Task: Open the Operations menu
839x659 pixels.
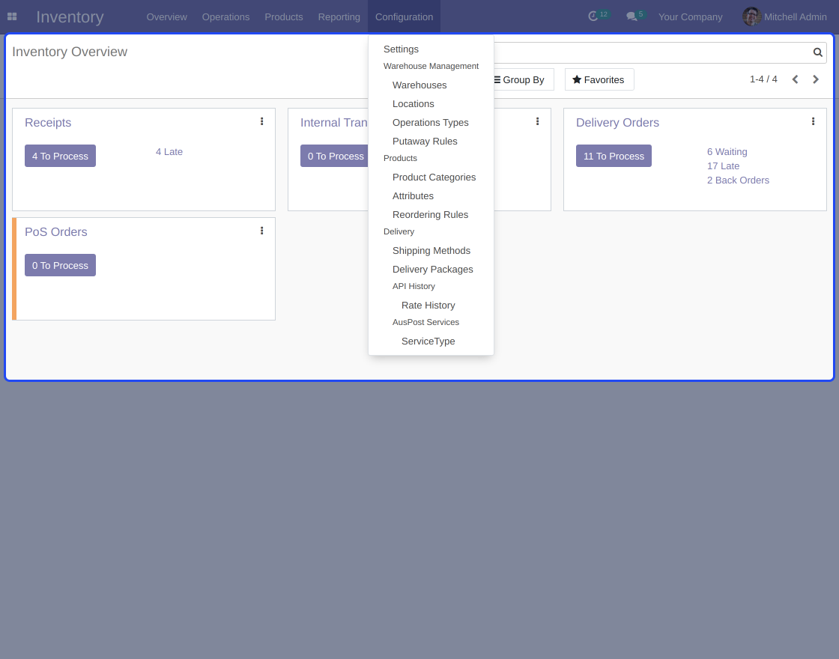Action: click(x=225, y=17)
